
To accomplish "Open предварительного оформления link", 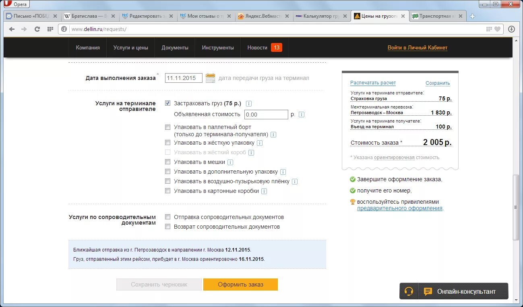I will (x=400, y=208).
